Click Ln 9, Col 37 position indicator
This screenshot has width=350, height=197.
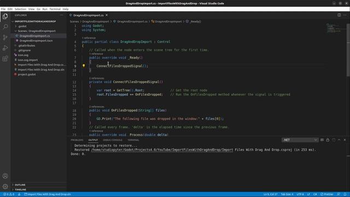pos(270,194)
